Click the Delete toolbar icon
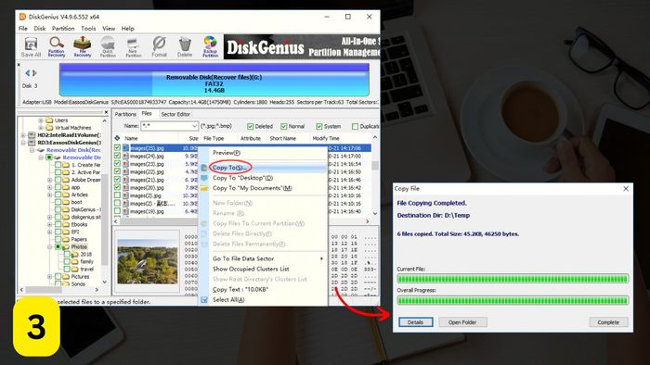Screen dimensions: 650x365 [x=185, y=46]
